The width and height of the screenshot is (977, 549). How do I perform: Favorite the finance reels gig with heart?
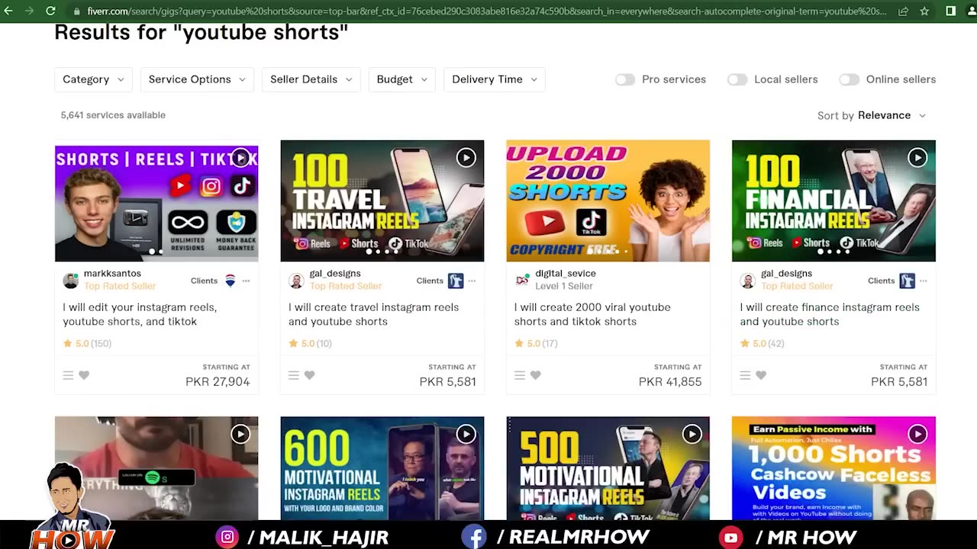click(761, 375)
